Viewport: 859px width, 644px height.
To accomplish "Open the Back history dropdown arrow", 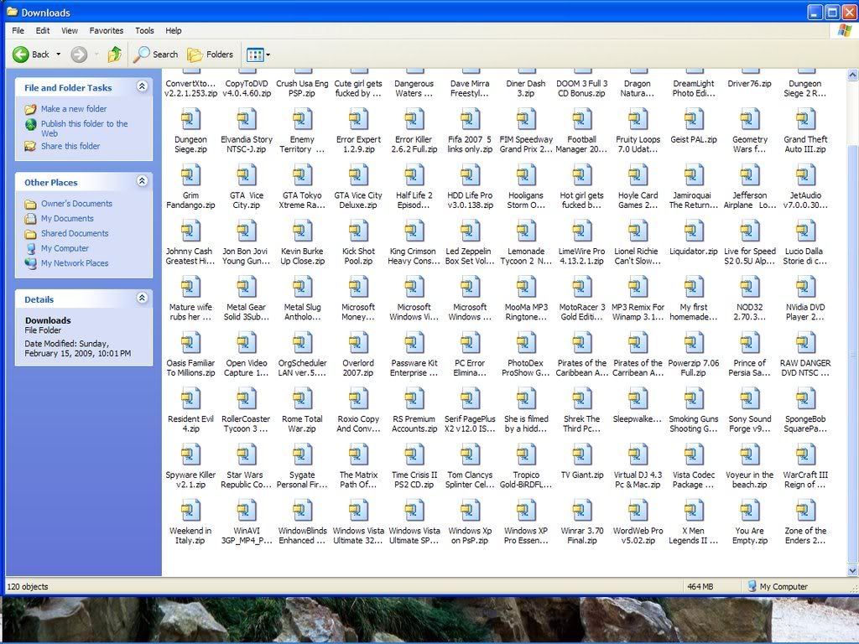I will 58,55.
